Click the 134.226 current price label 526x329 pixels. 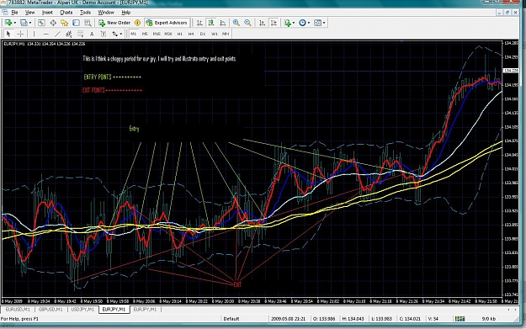(x=511, y=71)
